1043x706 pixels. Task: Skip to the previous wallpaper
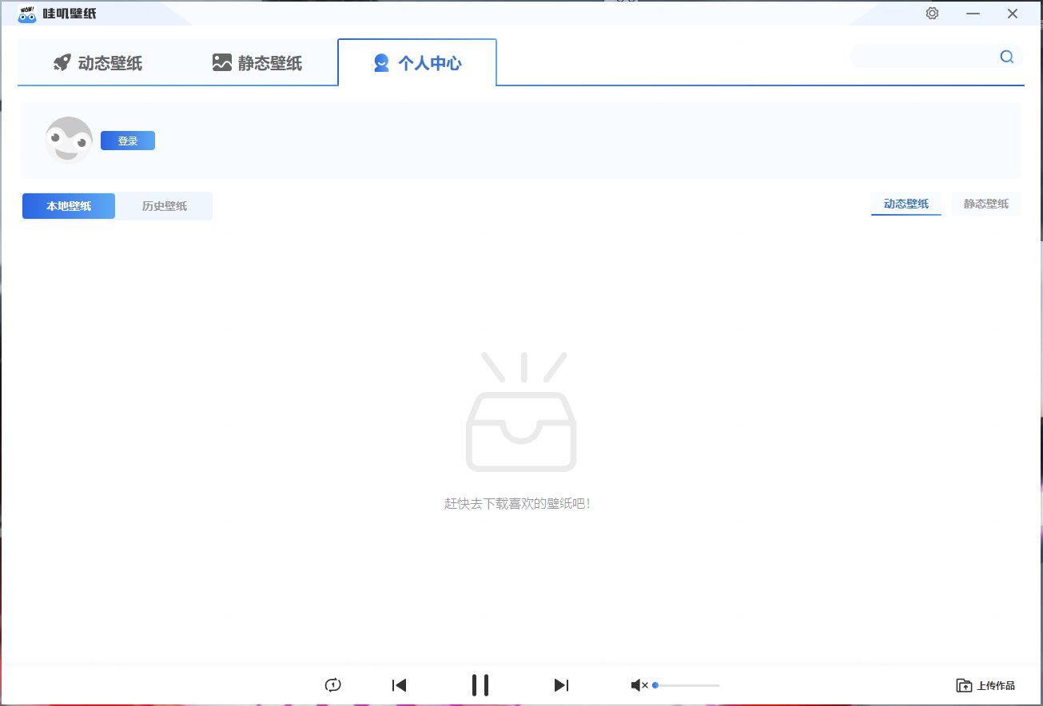click(x=400, y=685)
